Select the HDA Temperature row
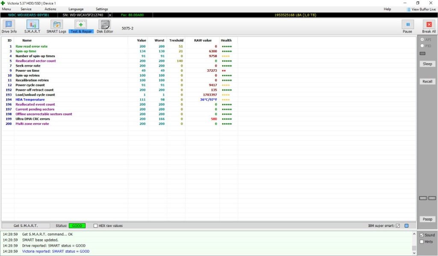This screenshot has width=438, height=256. click(x=120, y=100)
